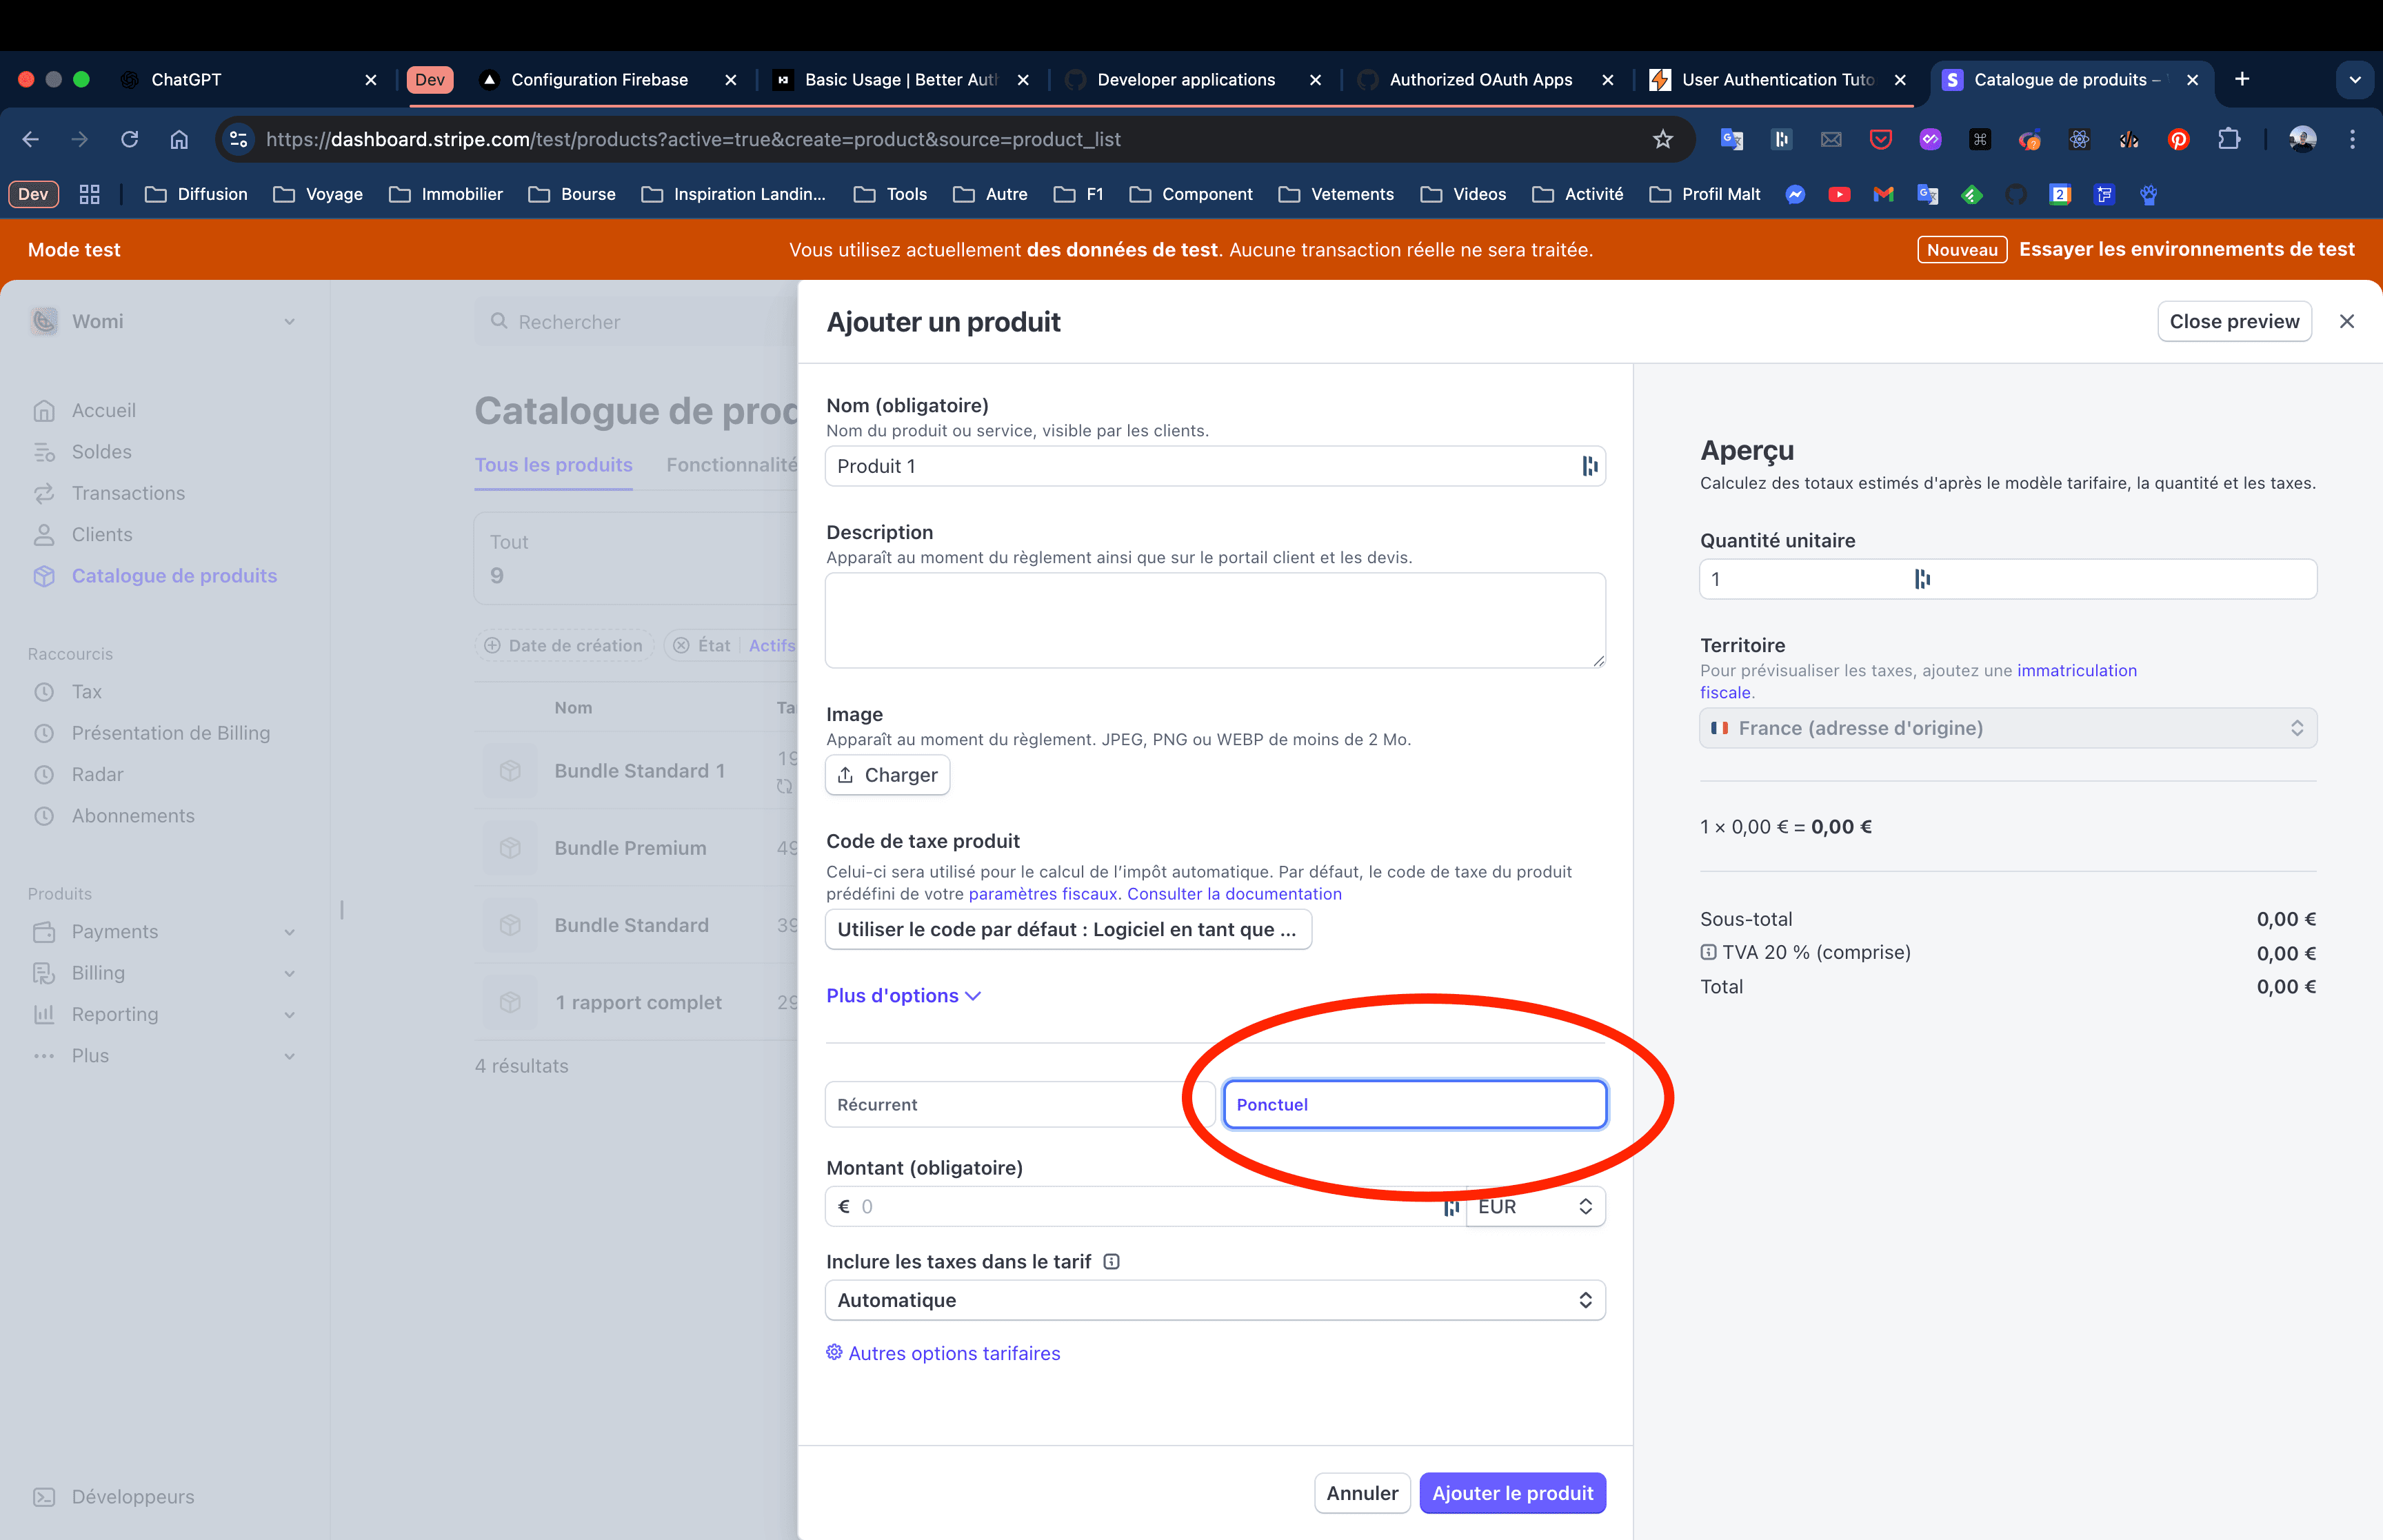Switch to the Configuration Firebase tab
The width and height of the screenshot is (2383, 1540).
point(599,79)
